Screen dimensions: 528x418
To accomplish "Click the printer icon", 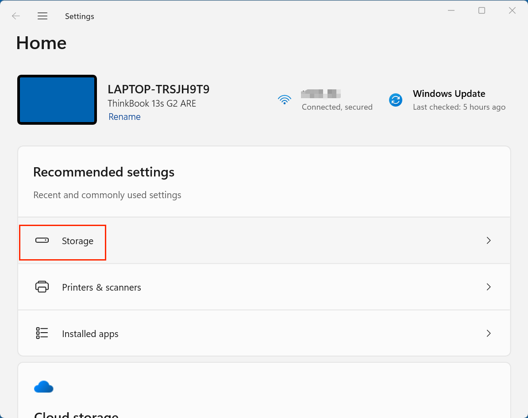I will pos(42,287).
